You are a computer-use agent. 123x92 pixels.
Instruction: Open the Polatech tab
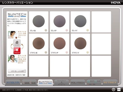click(78, 82)
